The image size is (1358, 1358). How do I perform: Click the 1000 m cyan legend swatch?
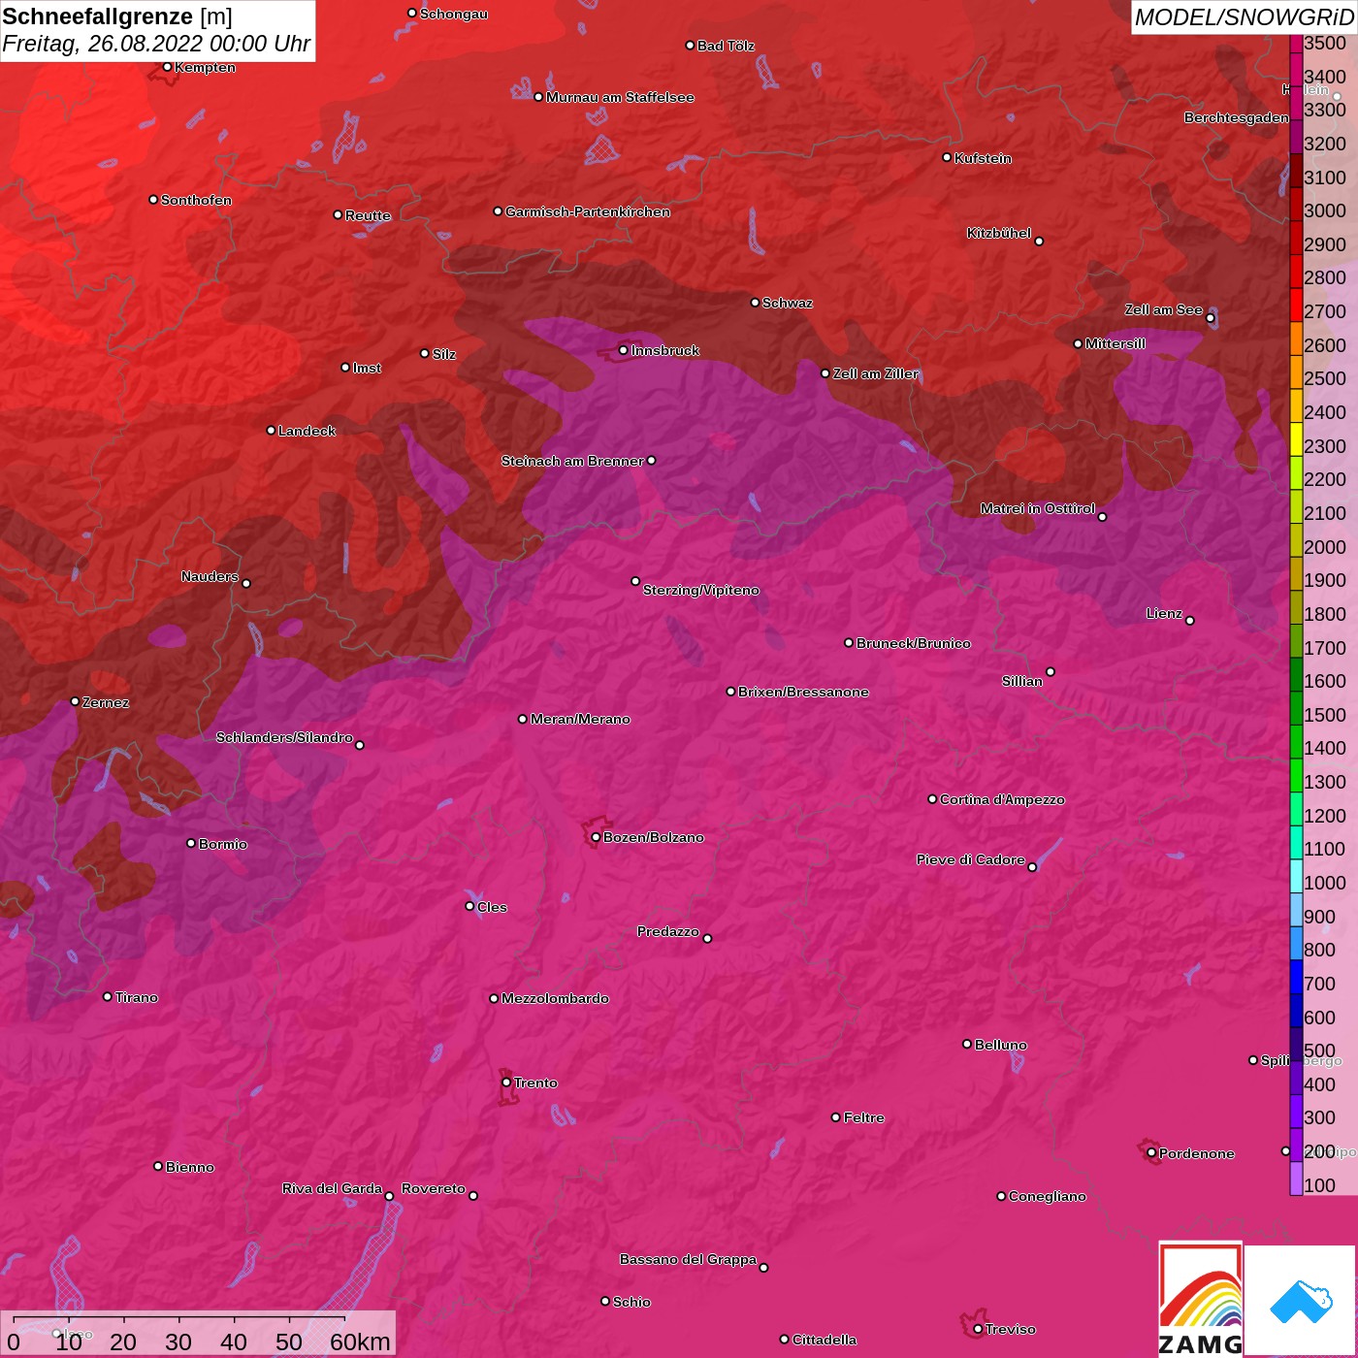tap(1296, 875)
